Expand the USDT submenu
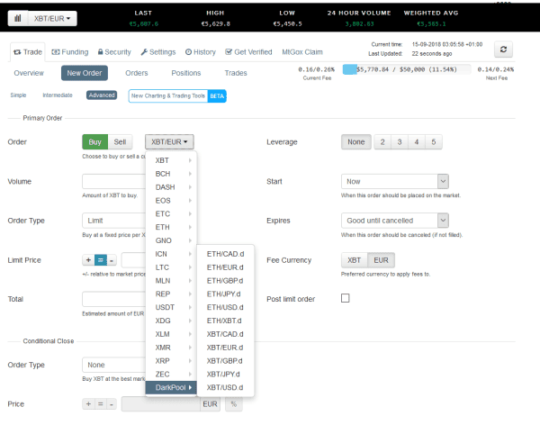 click(171, 307)
